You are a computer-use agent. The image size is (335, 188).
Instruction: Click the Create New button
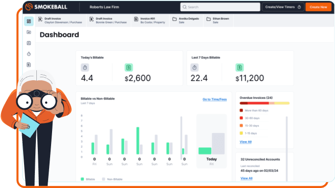click(318, 7)
